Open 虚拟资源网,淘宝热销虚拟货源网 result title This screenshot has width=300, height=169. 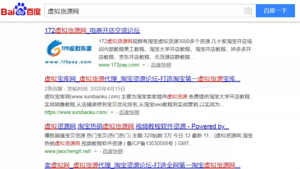137,126
